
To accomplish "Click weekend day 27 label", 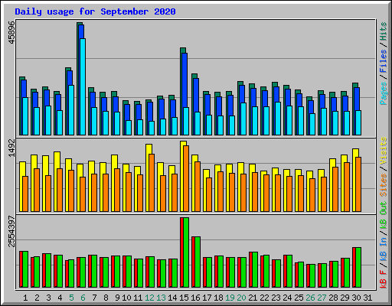I will [x=322, y=298].
